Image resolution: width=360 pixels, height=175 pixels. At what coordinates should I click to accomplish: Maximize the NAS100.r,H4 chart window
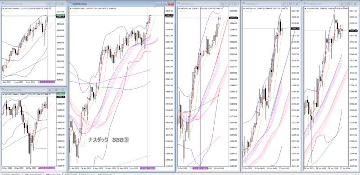tap(229, 4)
